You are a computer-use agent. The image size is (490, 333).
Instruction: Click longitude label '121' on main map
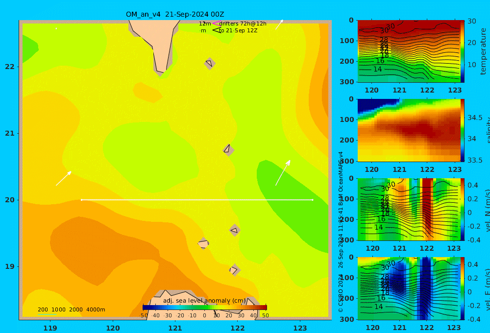click(175, 328)
